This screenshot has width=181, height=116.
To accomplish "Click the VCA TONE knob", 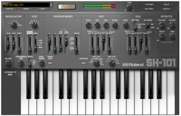I will pyautogui.click(x=126, y=25).
